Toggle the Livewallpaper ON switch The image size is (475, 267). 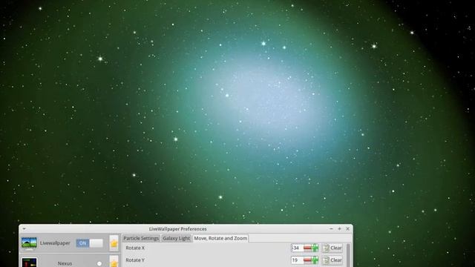click(89, 243)
